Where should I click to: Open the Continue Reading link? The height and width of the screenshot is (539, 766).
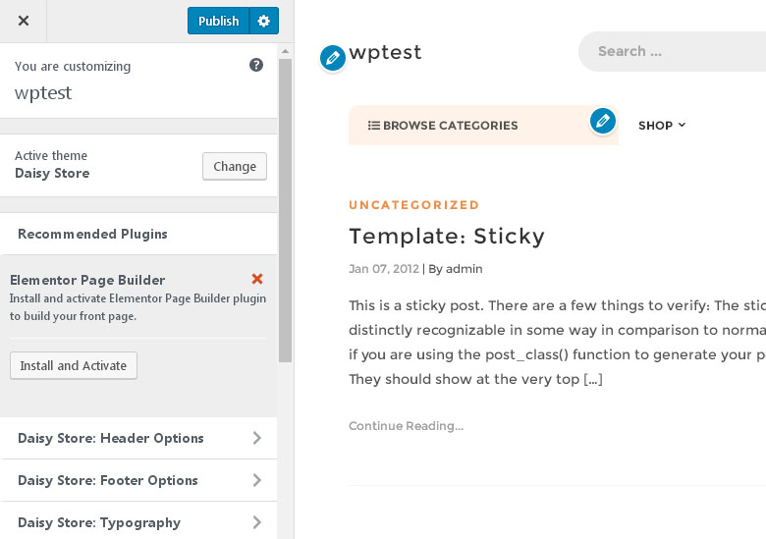pos(406,426)
